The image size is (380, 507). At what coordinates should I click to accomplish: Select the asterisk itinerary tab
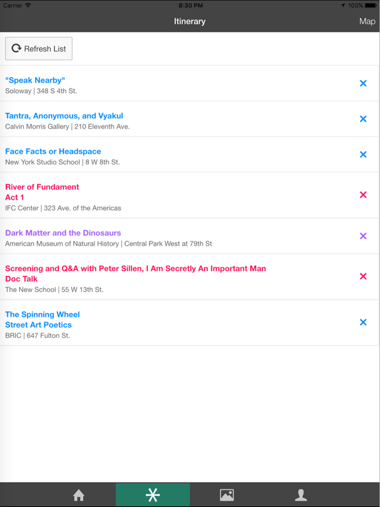click(152, 494)
